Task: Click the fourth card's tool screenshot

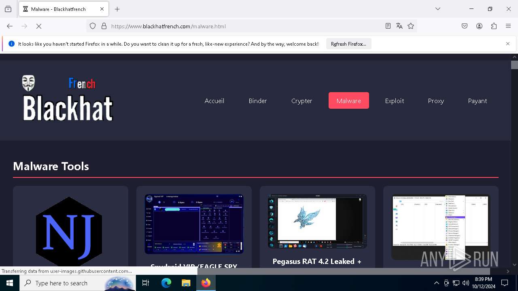Action: [x=441, y=227]
